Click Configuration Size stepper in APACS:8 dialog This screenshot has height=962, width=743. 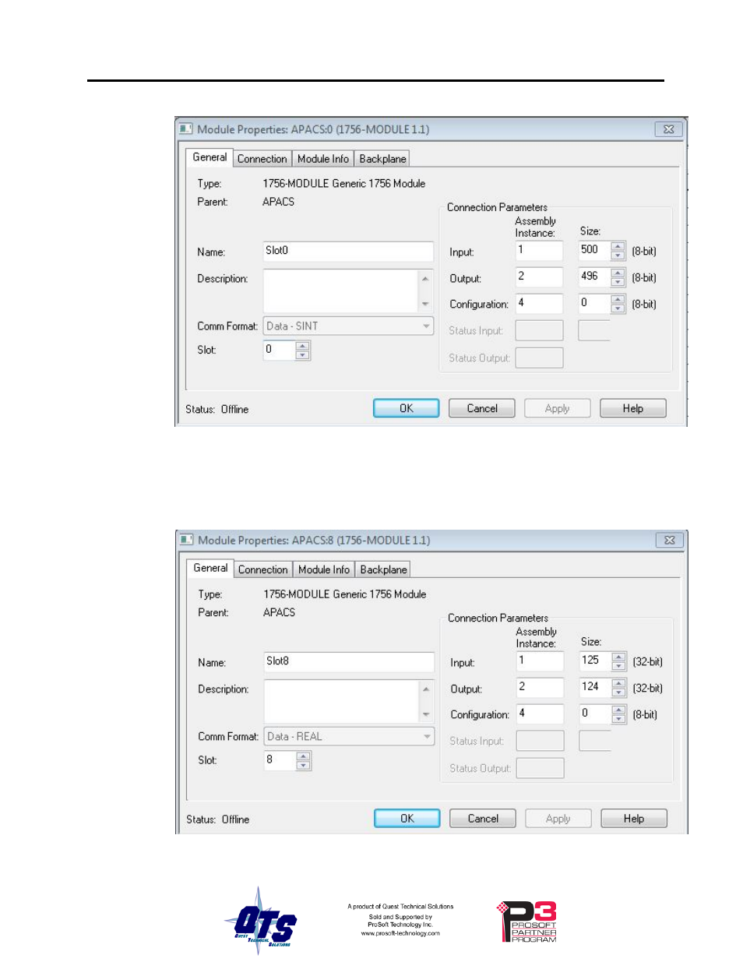[x=618, y=714]
